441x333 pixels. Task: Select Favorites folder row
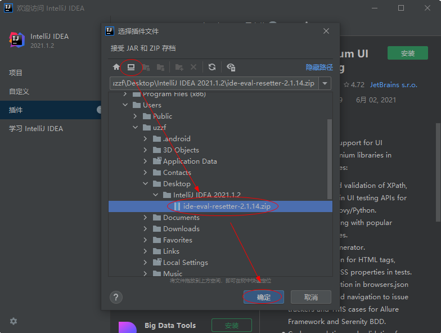point(220,240)
